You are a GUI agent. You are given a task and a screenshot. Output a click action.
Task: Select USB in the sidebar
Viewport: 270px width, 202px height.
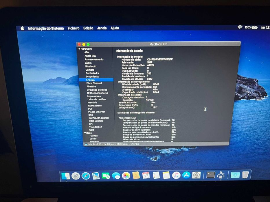(x=92, y=130)
